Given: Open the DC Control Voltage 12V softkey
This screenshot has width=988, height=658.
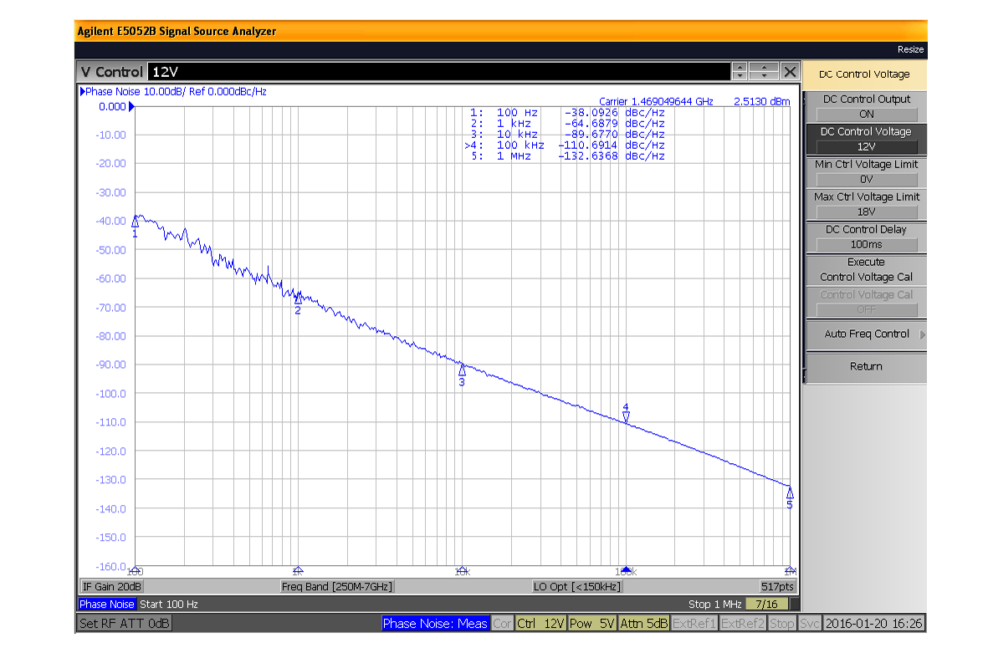Looking at the screenshot, I should [866, 139].
